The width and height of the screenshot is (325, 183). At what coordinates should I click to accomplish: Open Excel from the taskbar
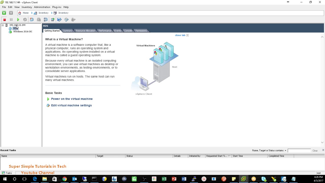coord(164,179)
